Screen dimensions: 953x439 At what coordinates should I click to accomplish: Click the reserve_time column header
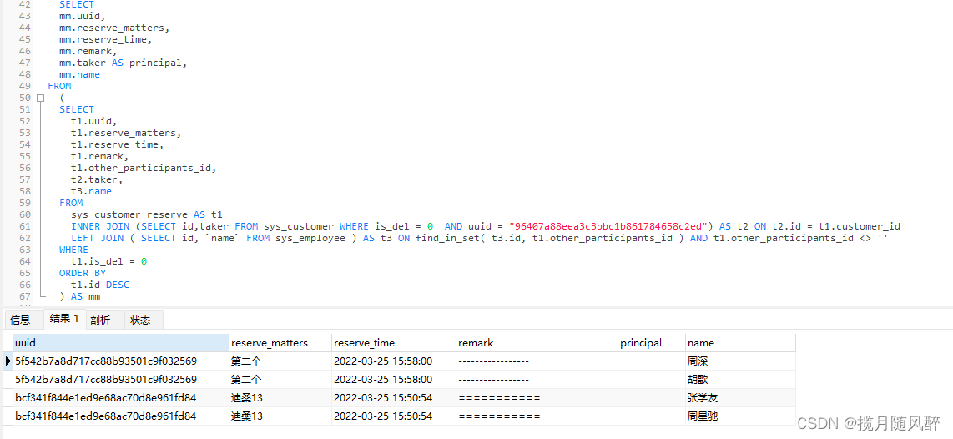(x=393, y=343)
